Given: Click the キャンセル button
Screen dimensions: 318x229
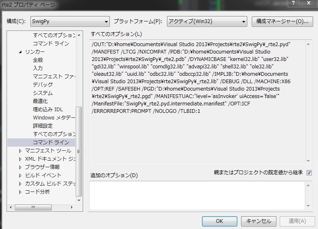Looking at the screenshot, I should coord(259,221).
